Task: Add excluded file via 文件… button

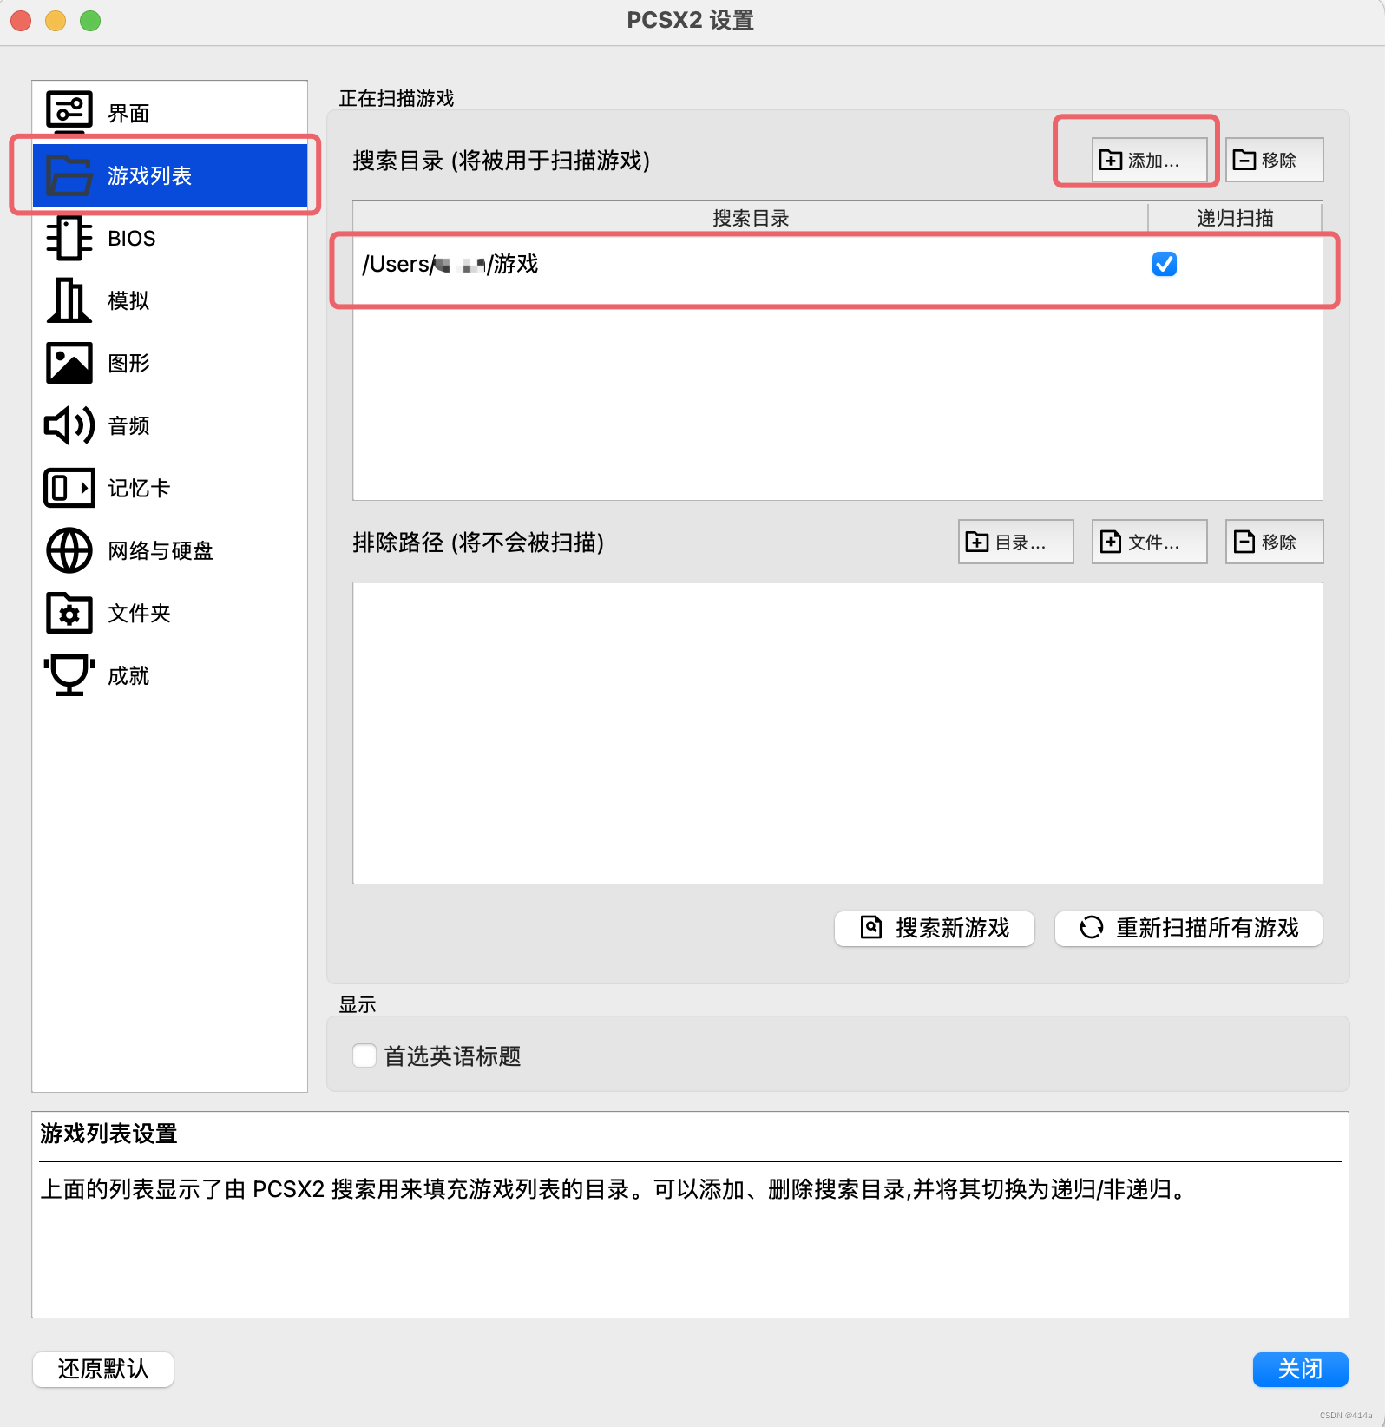Action: click(x=1149, y=542)
